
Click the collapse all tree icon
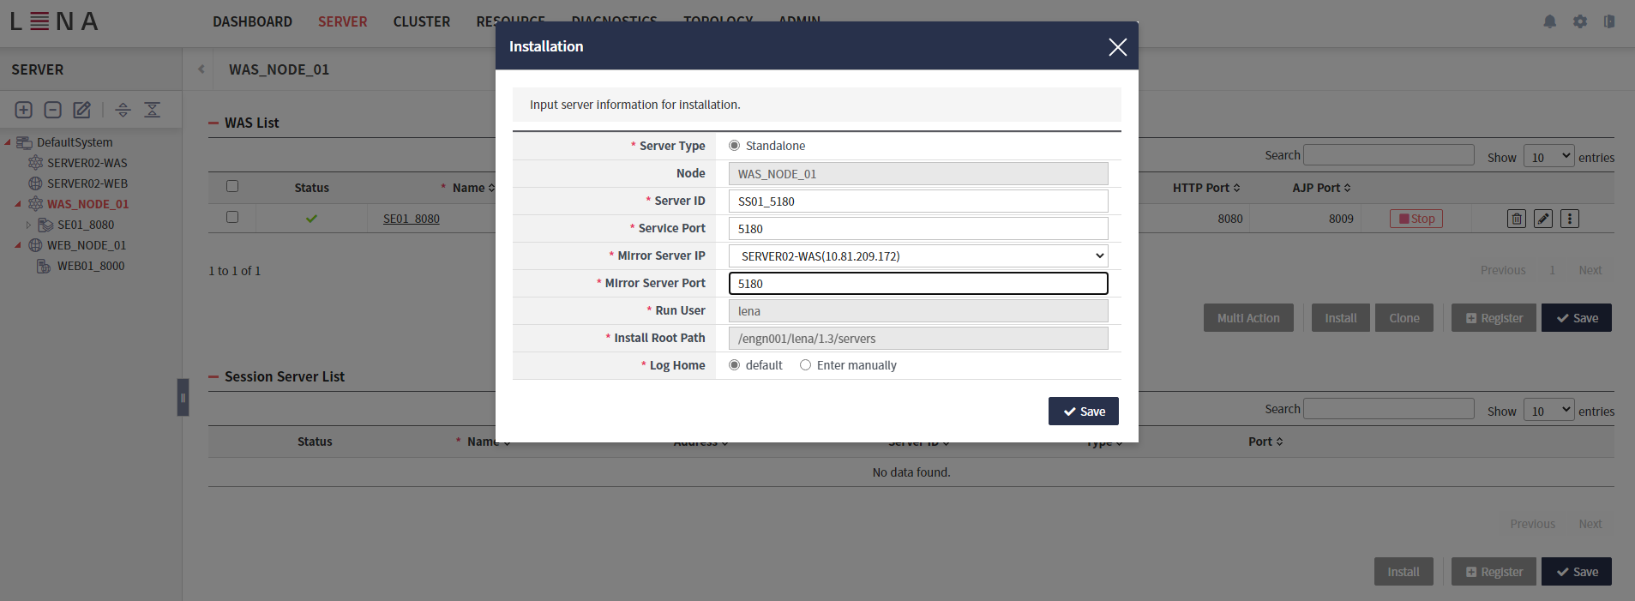click(152, 110)
